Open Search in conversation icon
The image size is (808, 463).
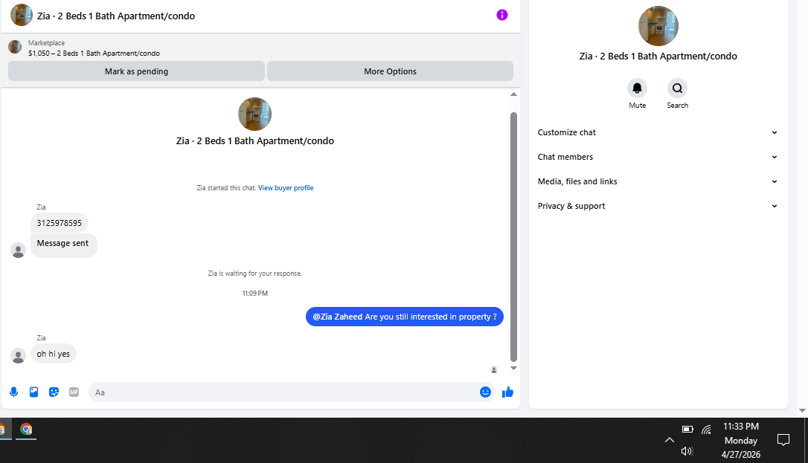pyautogui.click(x=677, y=88)
